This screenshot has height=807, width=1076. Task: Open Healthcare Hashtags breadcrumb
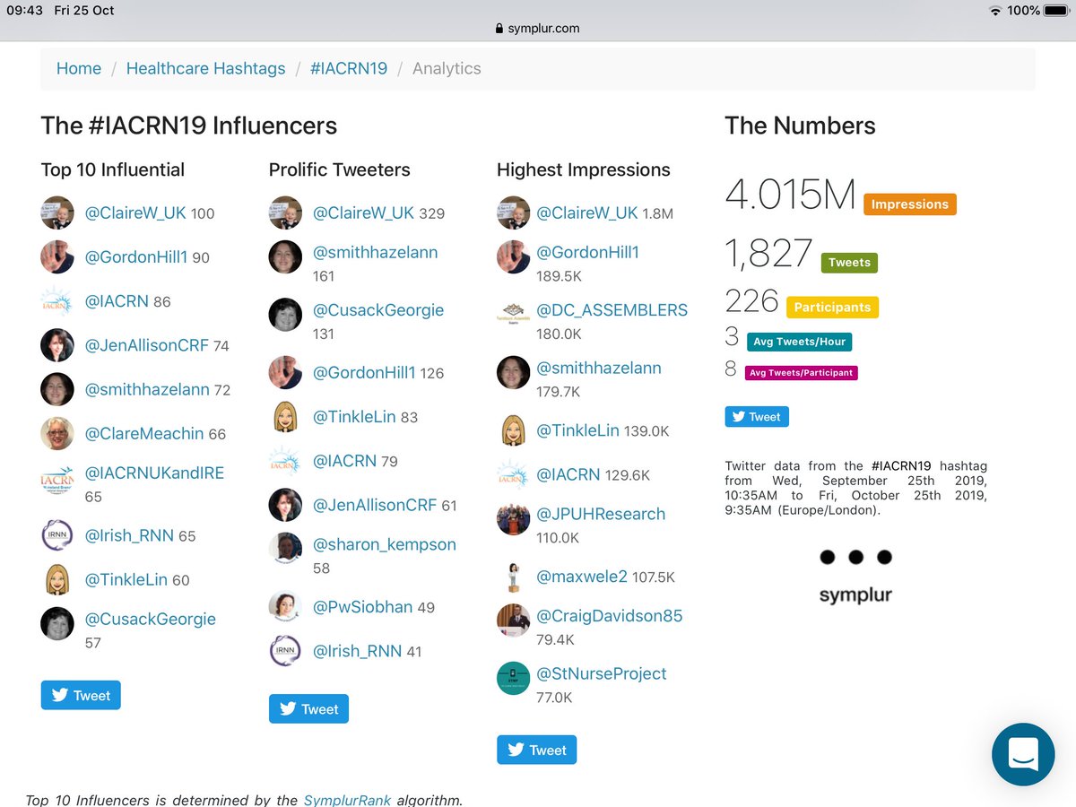tap(205, 68)
